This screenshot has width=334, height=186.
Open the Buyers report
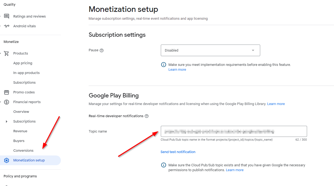click(19, 141)
